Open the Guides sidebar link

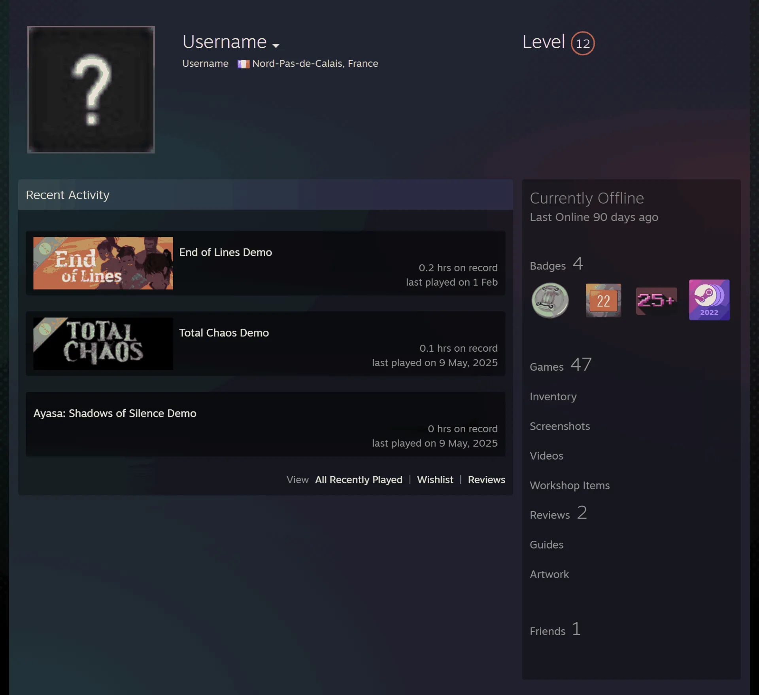pyautogui.click(x=546, y=545)
